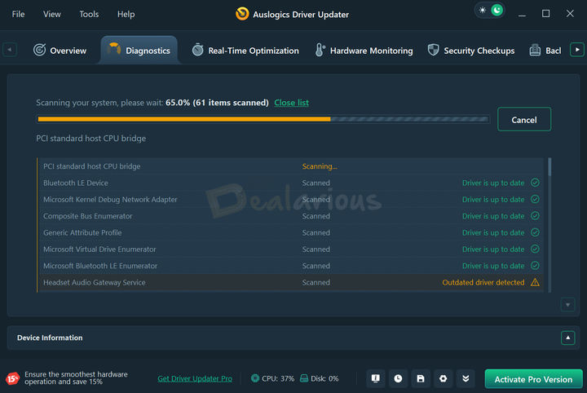Click the double chevron down icon
Viewport: 587px width, 393px height.
[466, 378]
